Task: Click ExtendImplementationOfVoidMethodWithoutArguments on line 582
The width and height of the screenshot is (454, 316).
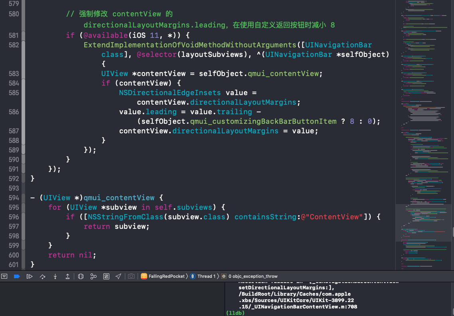Action: point(190,45)
